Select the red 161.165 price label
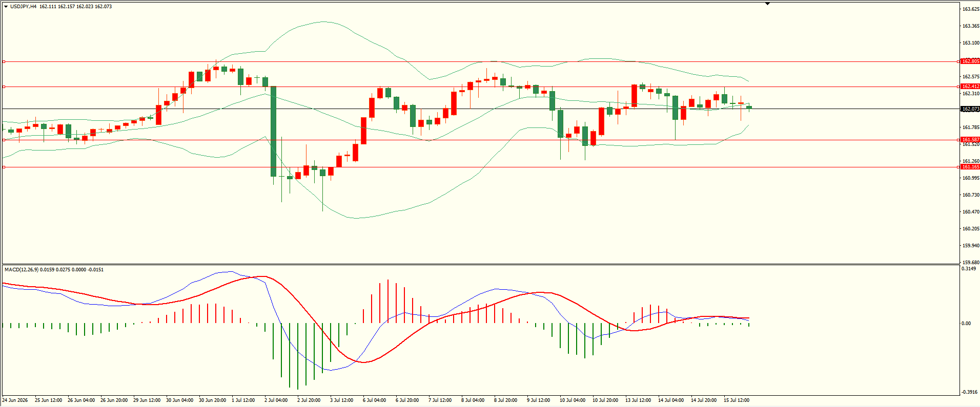 pos(970,167)
